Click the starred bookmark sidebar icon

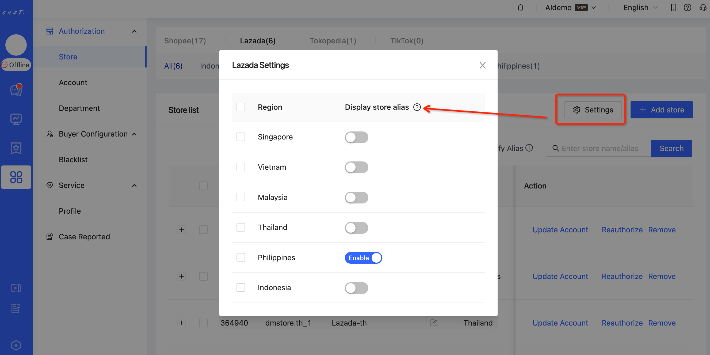pos(16,148)
